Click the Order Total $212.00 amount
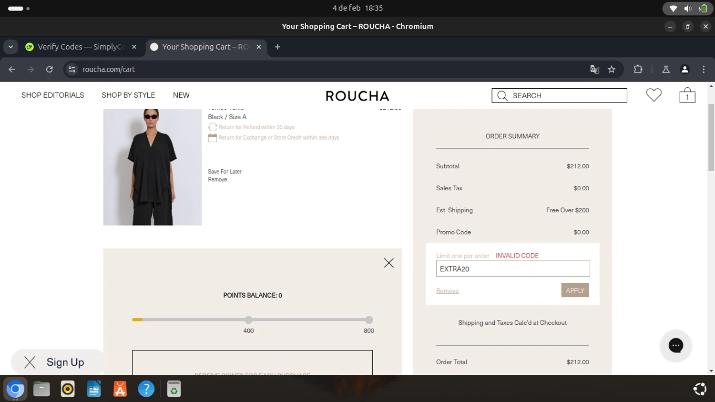 point(578,362)
